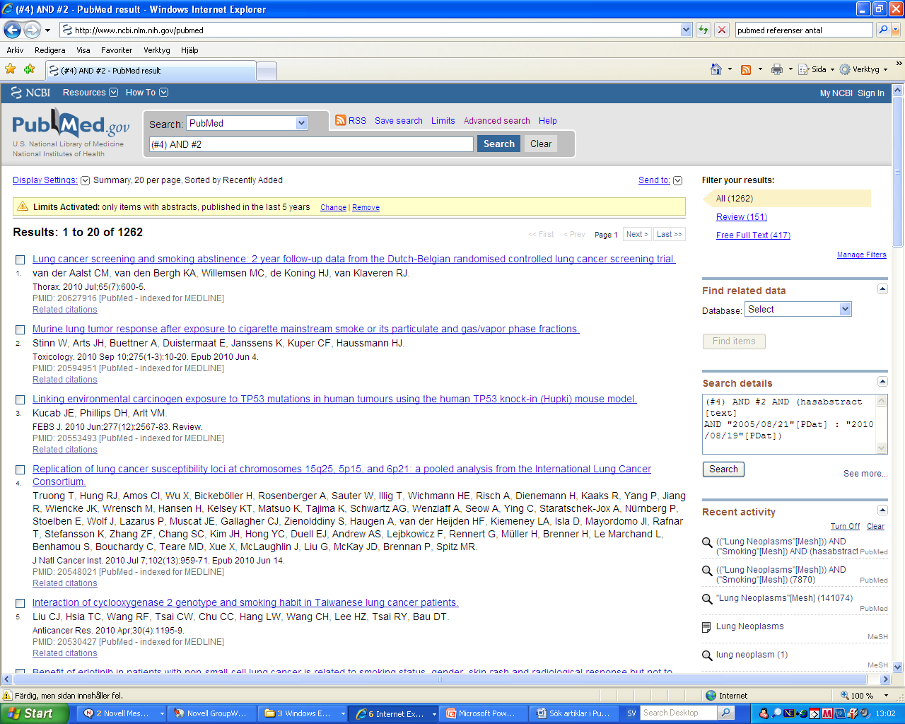This screenshot has width=905, height=724.
Task: Open the Advanced search link
Action: (x=496, y=121)
